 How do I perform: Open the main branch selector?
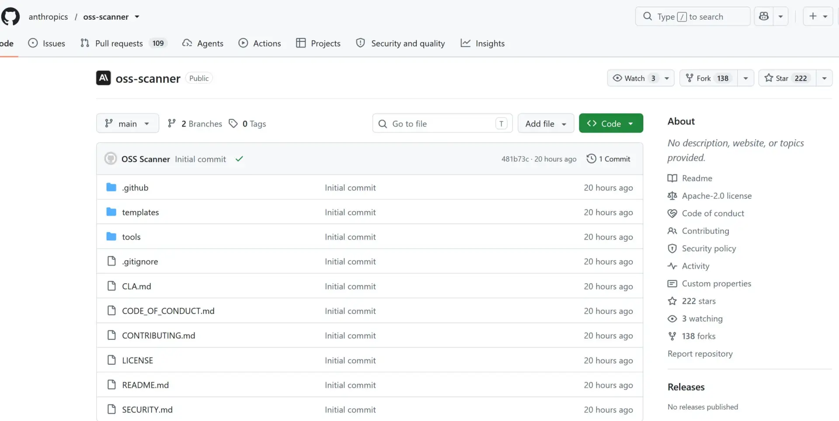[128, 123]
